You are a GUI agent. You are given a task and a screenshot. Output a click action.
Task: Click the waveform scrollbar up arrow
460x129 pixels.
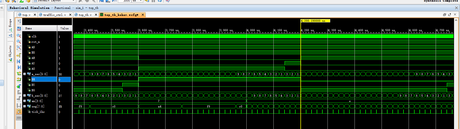point(456,20)
